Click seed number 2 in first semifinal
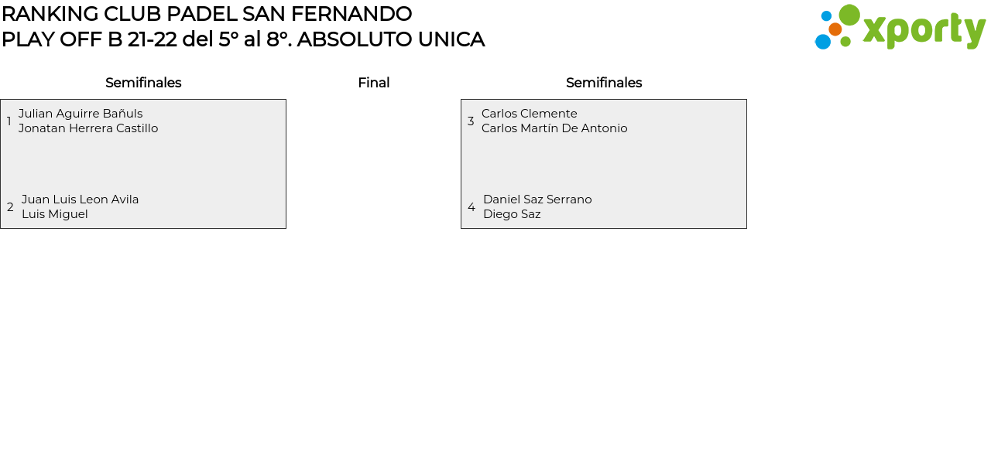Screen dimensions: 991x474 point(10,207)
